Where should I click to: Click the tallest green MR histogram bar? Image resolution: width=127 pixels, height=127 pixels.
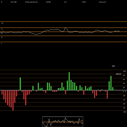tap(69, 81)
